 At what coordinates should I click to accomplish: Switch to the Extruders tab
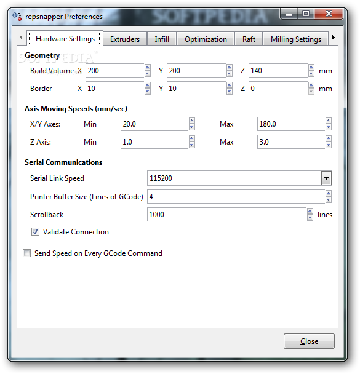pos(125,39)
